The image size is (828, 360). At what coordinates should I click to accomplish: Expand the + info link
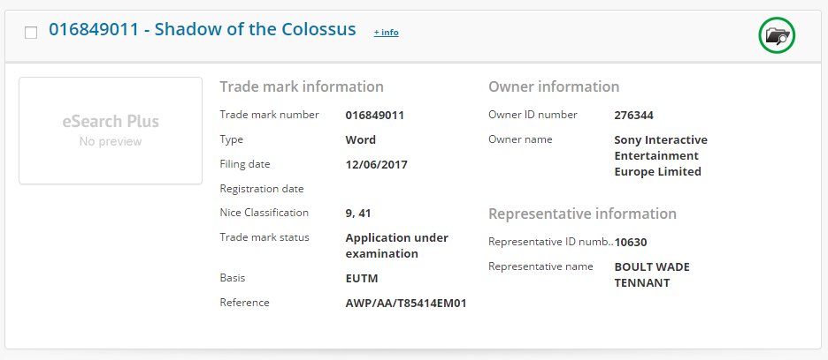(386, 32)
